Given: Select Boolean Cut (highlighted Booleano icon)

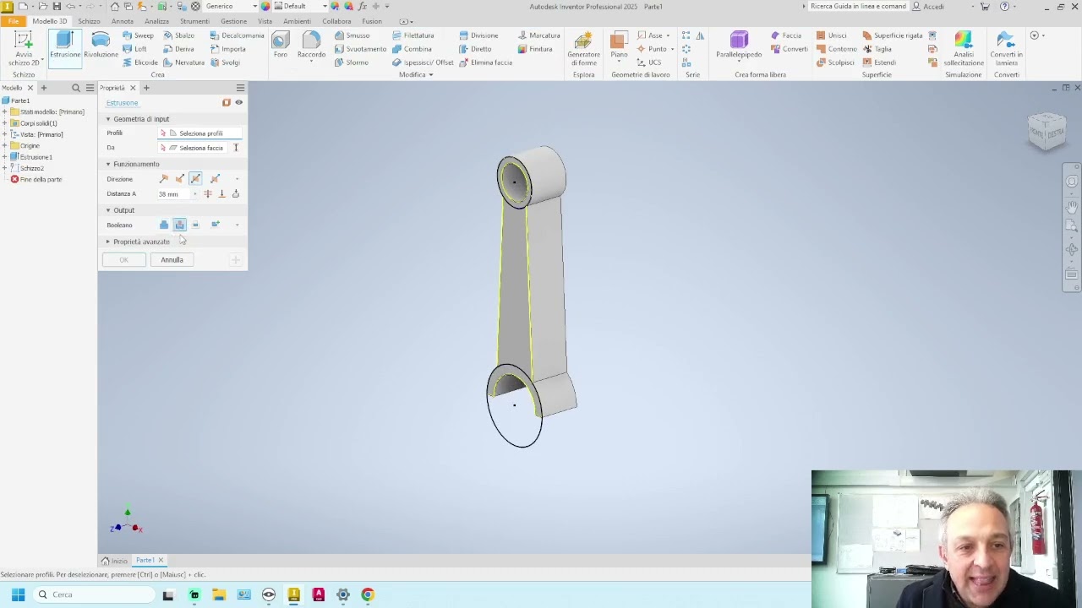Looking at the screenshot, I should pos(179,225).
